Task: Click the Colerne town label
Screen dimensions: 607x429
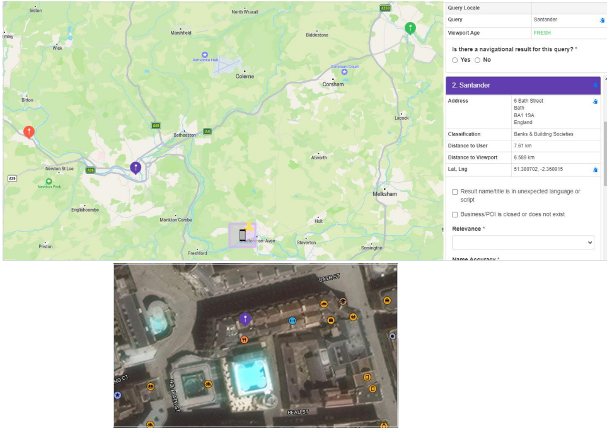Action: click(245, 76)
